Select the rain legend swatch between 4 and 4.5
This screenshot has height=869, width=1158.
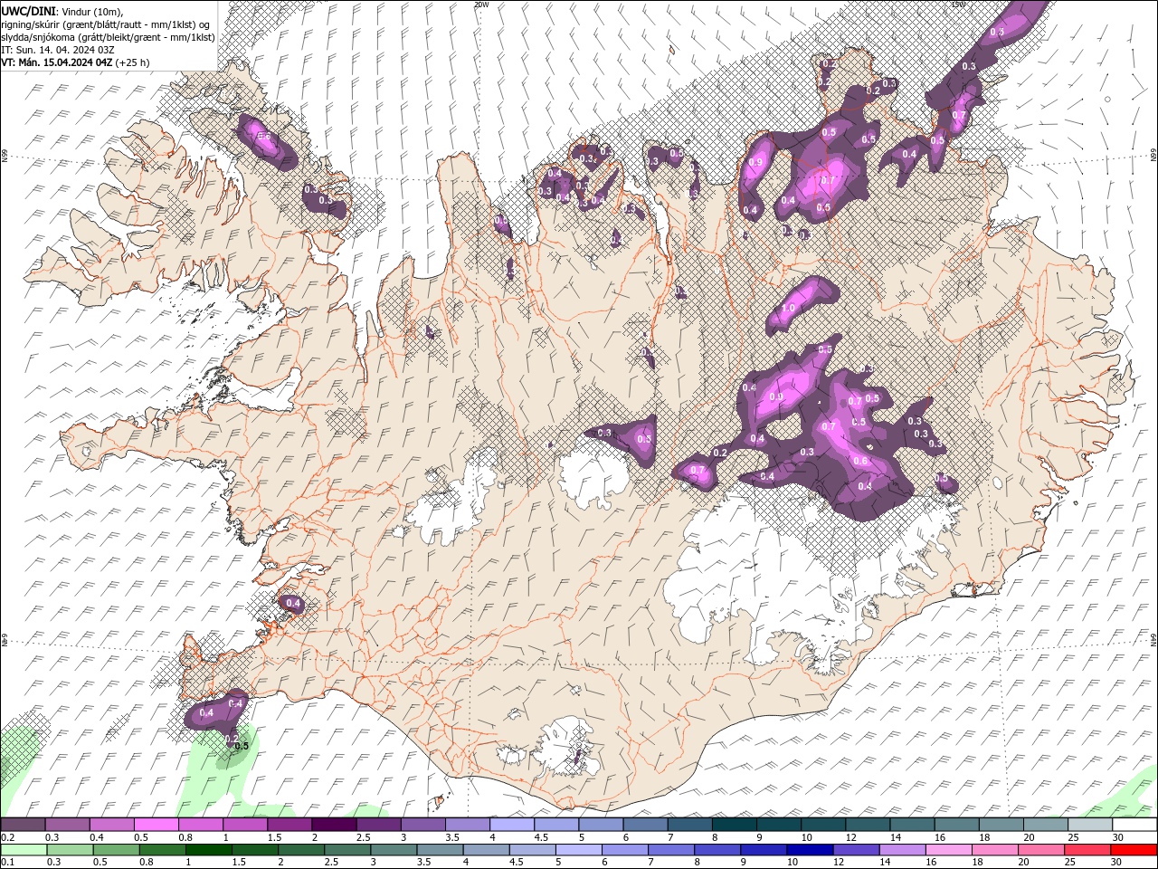click(486, 850)
